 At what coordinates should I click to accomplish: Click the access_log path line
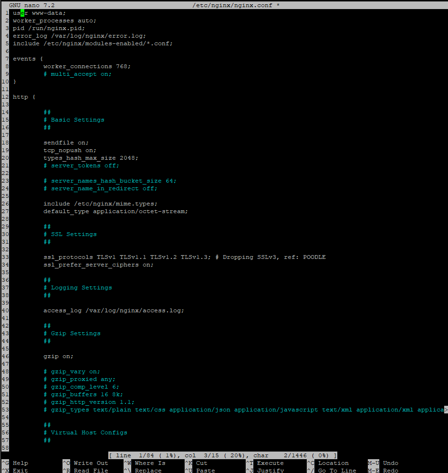pos(114,310)
